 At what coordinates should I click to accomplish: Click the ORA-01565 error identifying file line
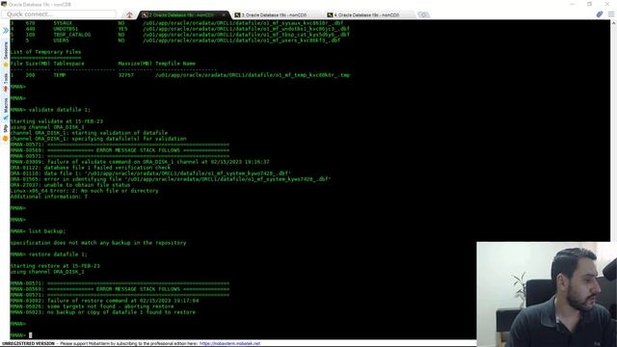click(x=171, y=179)
